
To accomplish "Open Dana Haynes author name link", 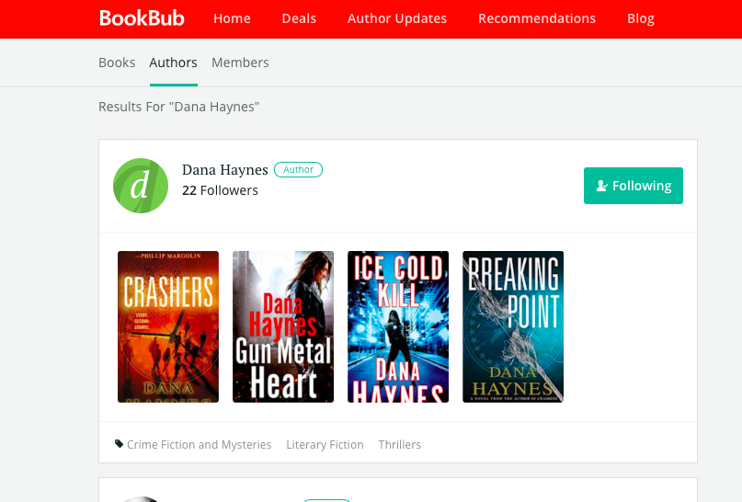I will [x=224, y=169].
